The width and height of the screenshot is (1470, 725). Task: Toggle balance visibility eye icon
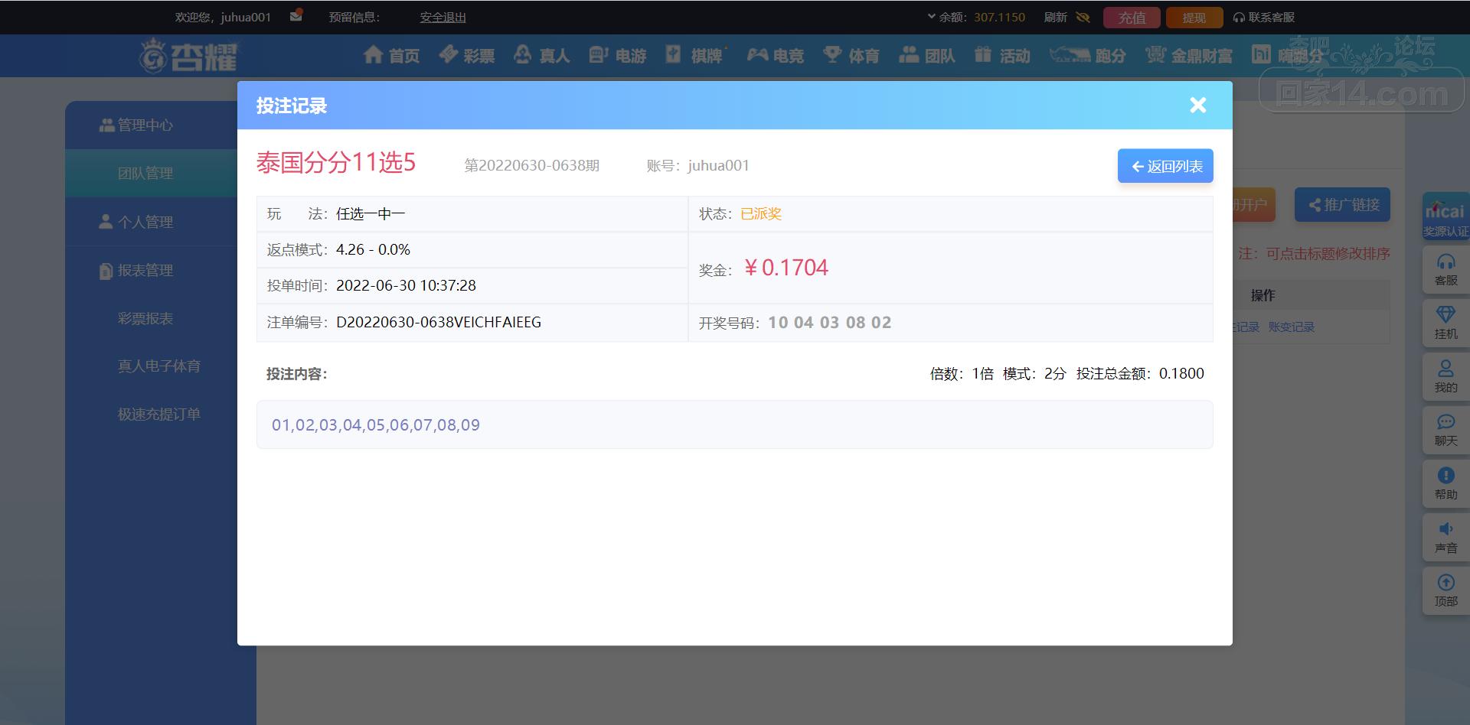[1083, 17]
